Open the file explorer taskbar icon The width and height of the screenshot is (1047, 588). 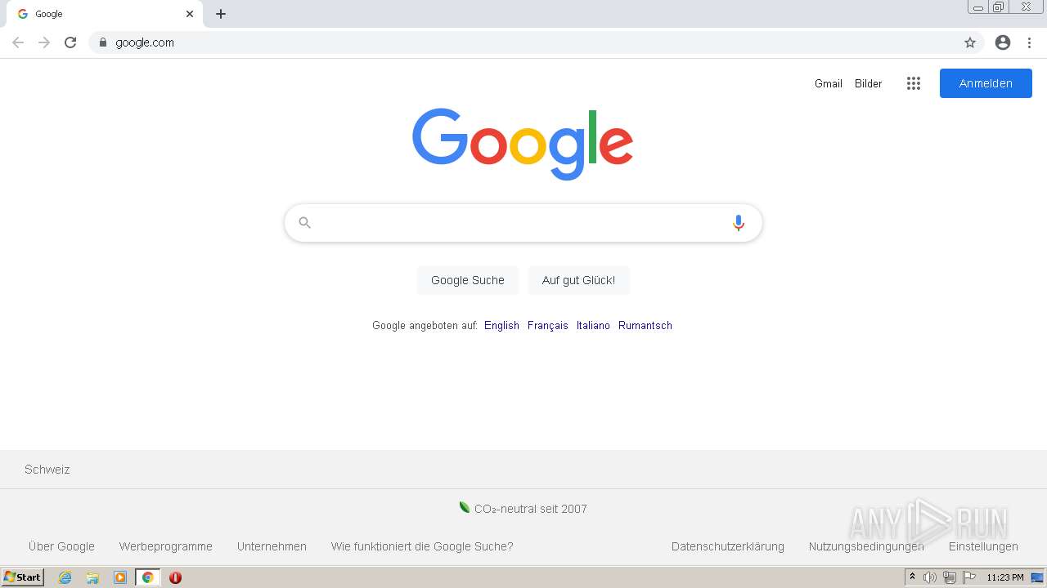pyautogui.click(x=92, y=577)
